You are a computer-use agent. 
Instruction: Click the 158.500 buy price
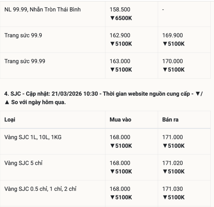(x=120, y=10)
